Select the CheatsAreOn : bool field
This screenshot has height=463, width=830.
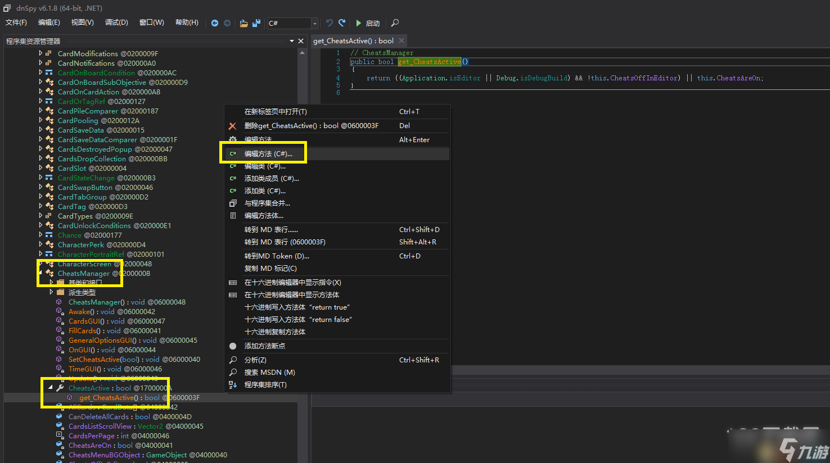[x=120, y=445]
